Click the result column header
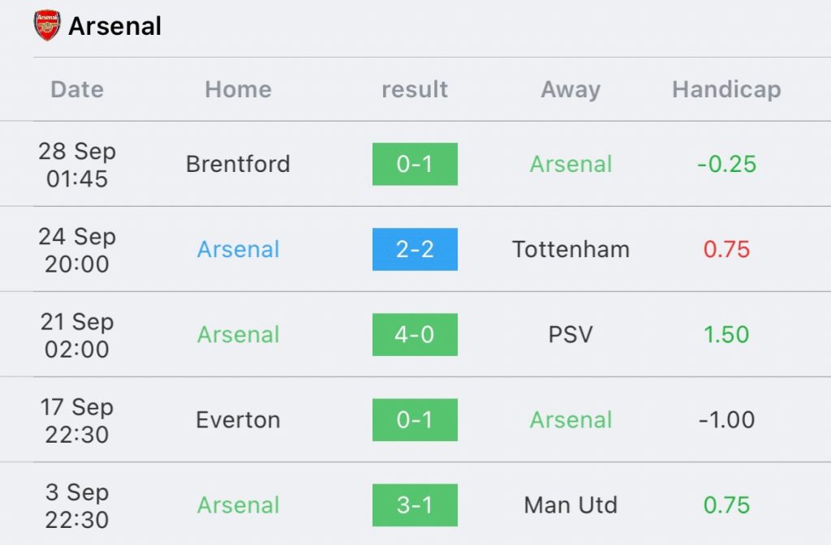This screenshot has height=545, width=831. [415, 89]
